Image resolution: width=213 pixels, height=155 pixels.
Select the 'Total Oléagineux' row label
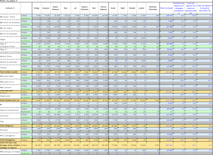pyautogui.click(x=10, y=126)
